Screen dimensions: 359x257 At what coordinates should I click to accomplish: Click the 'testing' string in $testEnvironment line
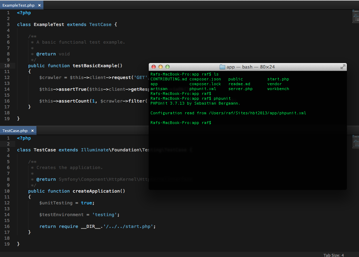click(x=104, y=215)
